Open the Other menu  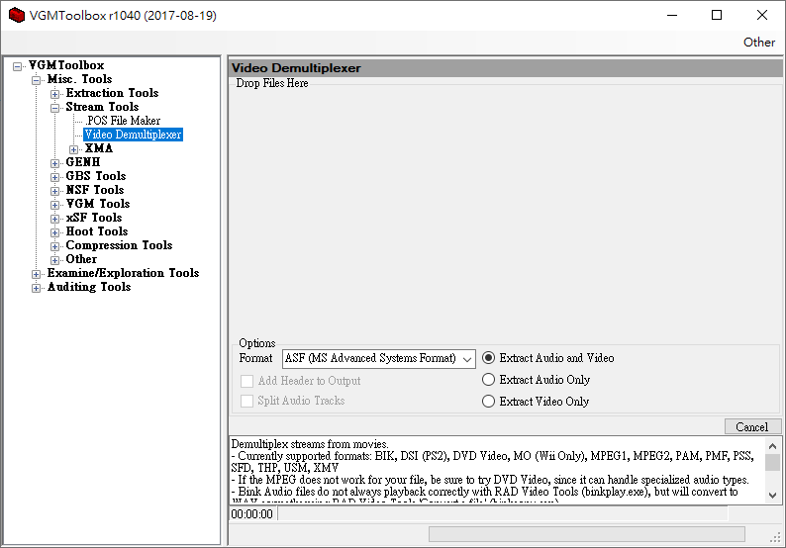pyautogui.click(x=759, y=43)
